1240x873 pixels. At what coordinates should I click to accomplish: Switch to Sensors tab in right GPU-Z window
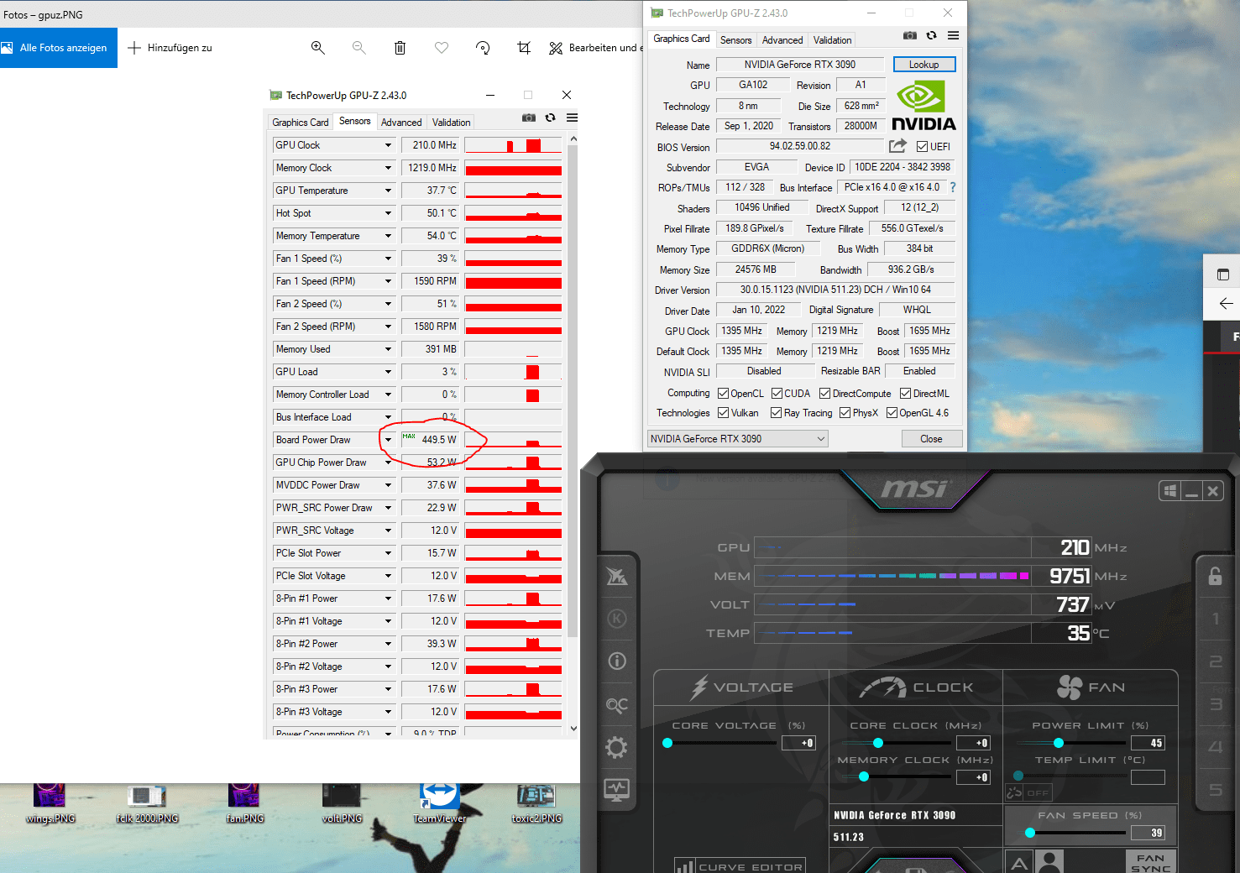tap(735, 40)
